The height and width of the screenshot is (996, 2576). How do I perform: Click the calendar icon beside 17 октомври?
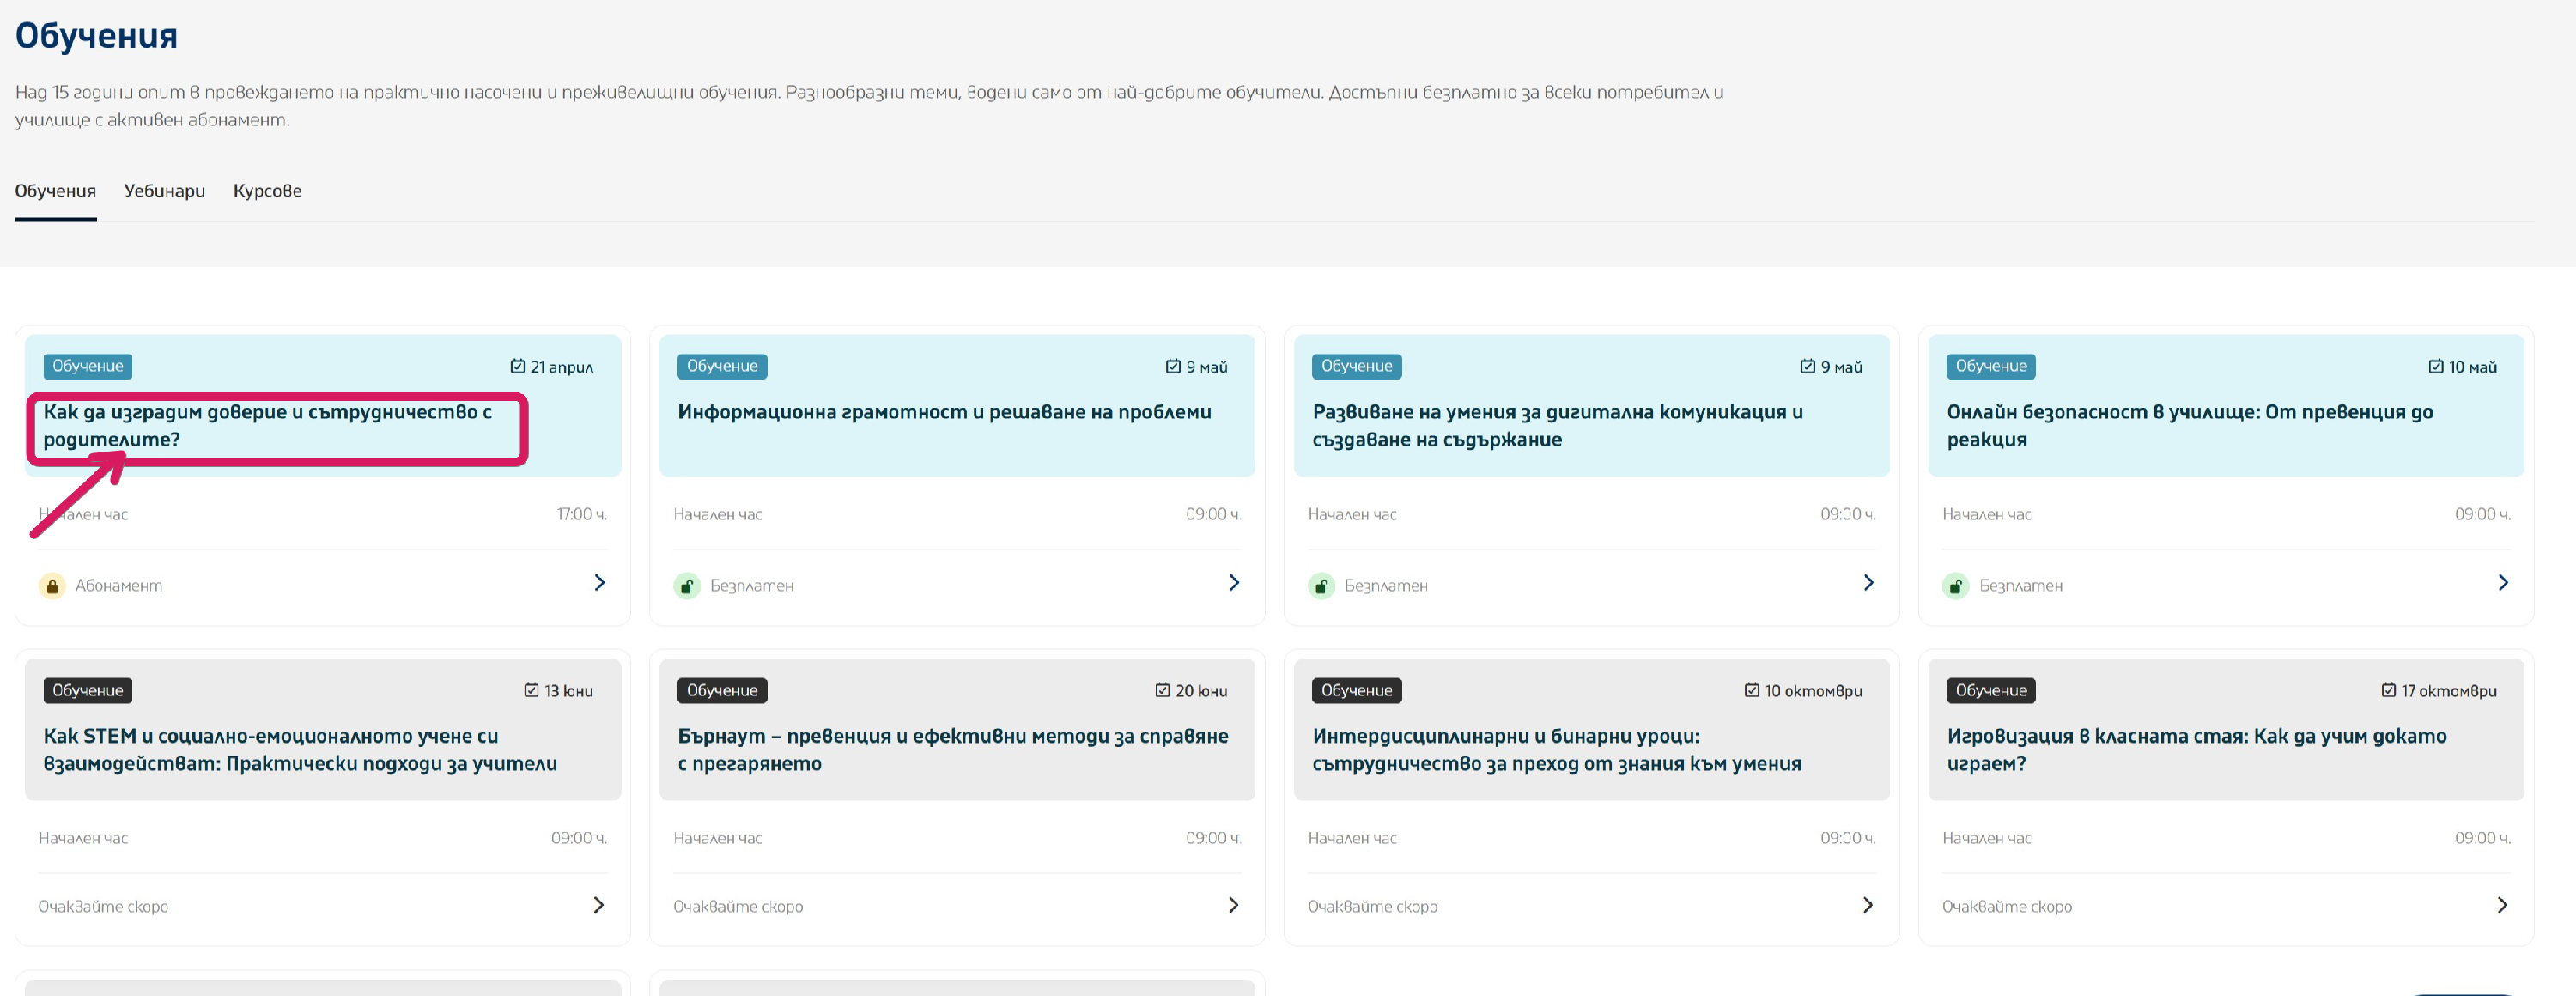tap(2388, 690)
